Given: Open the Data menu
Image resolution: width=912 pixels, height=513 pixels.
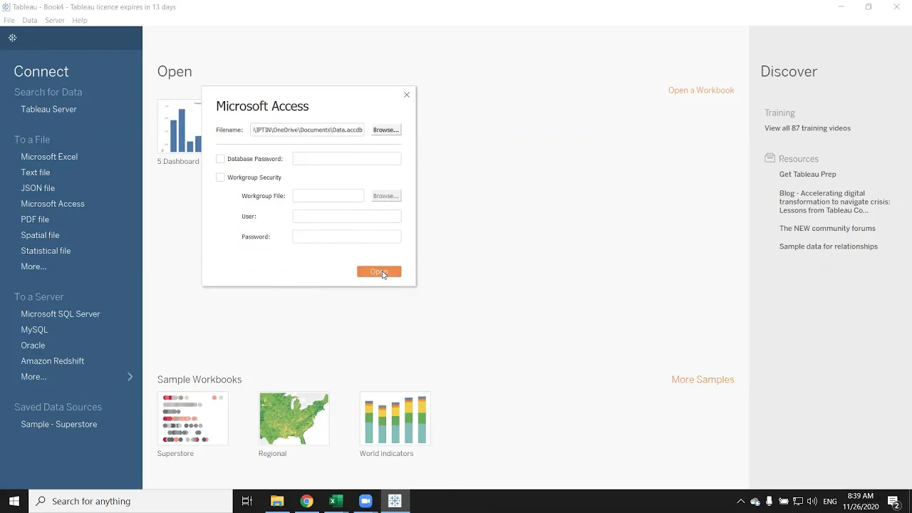Looking at the screenshot, I should pos(30,20).
